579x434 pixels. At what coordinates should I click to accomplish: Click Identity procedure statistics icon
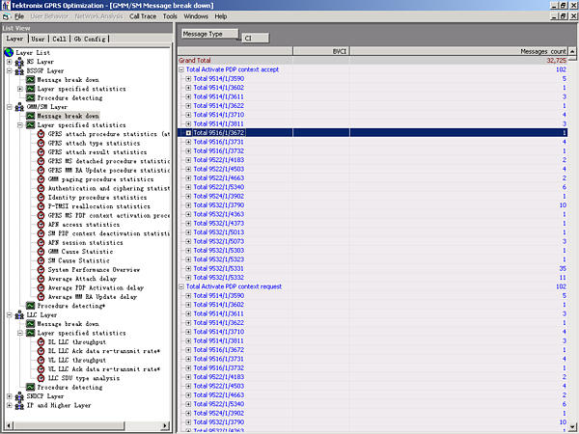(x=41, y=198)
